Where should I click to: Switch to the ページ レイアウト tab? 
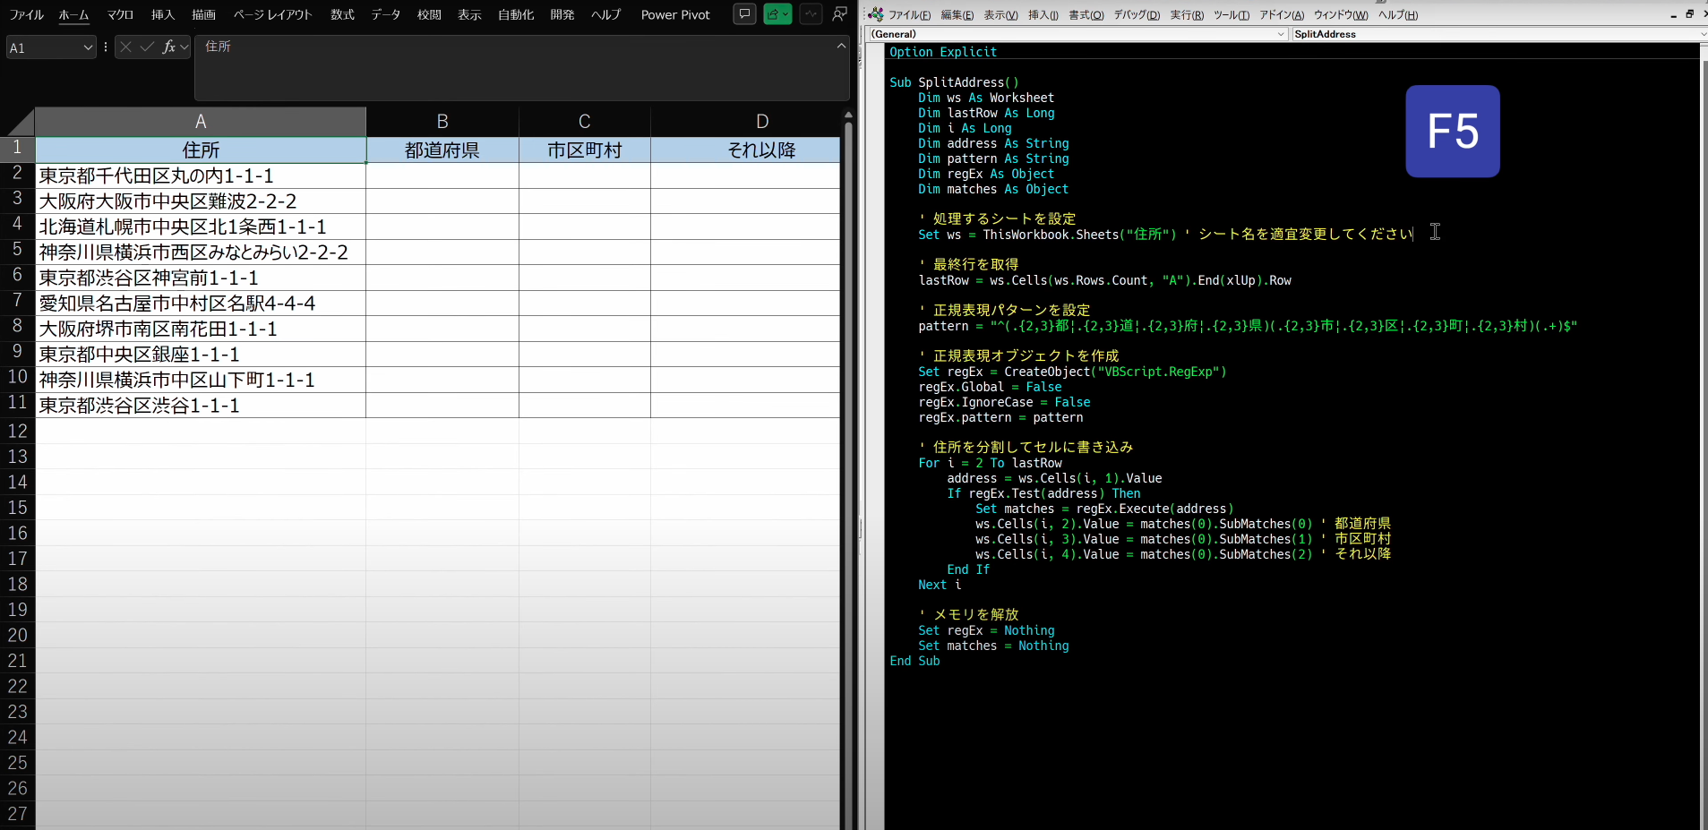point(272,14)
